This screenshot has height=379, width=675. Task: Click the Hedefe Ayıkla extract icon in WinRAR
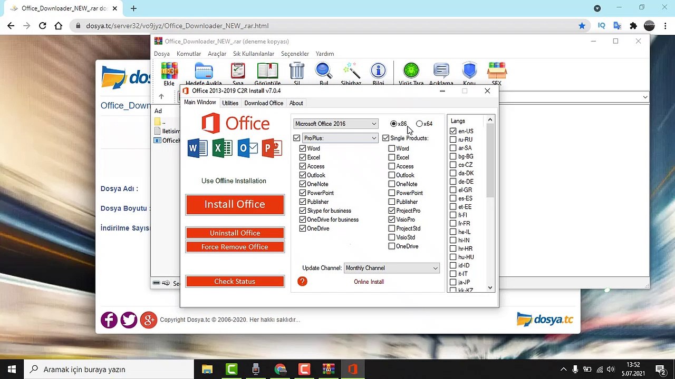(x=204, y=71)
